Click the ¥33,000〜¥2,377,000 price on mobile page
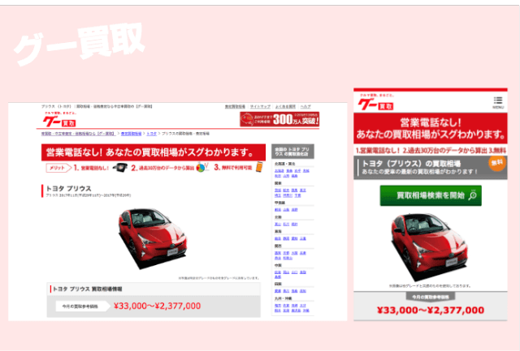This screenshot has height=351, width=520. tap(430, 310)
